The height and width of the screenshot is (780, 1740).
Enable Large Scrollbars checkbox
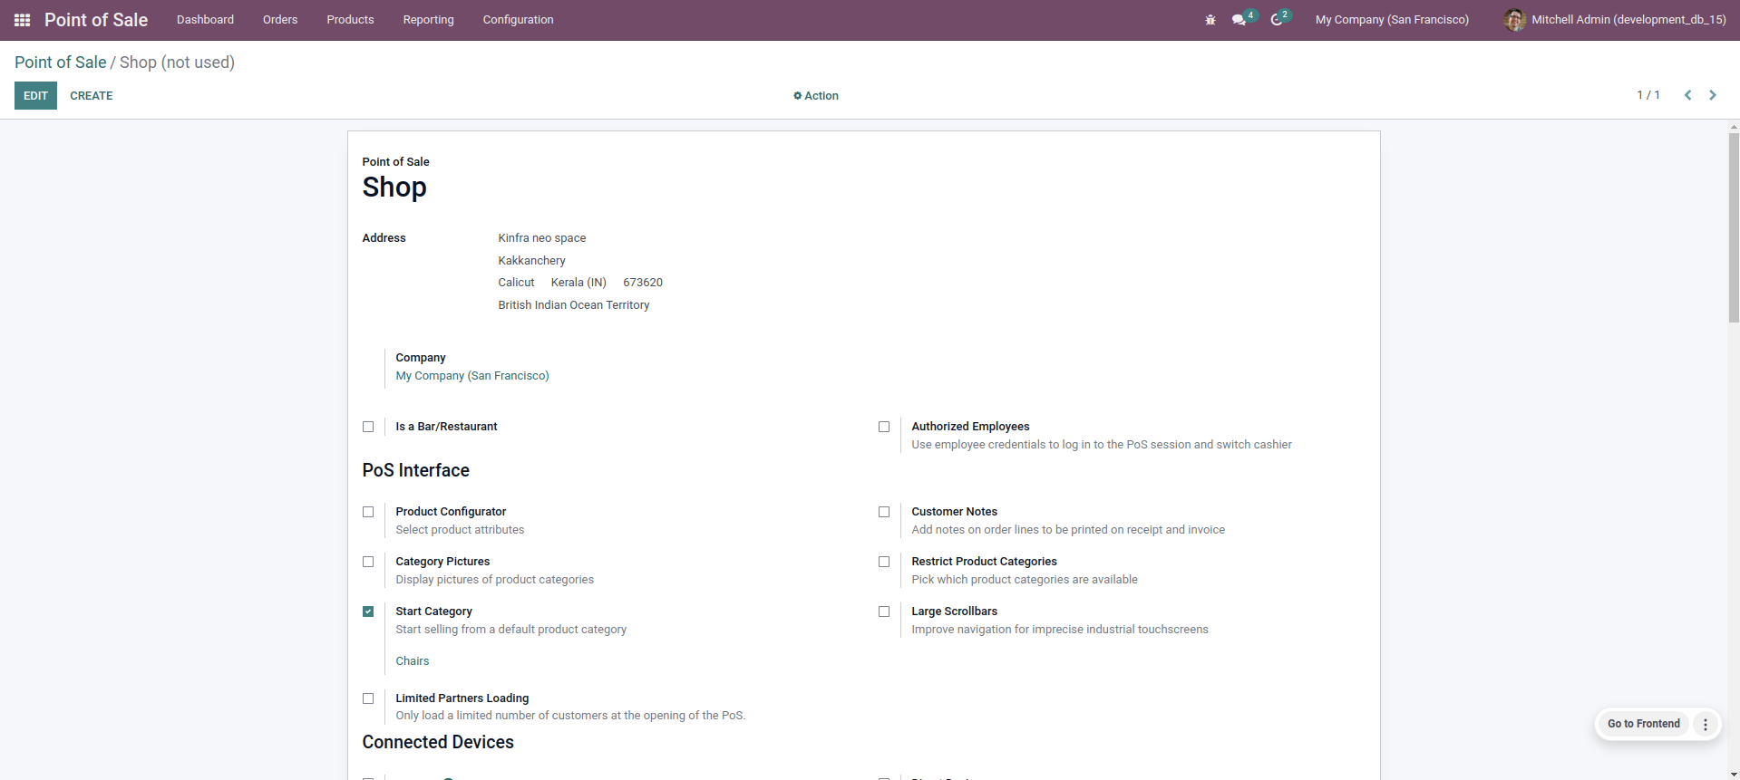pyautogui.click(x=884, y=611)
